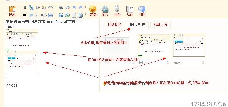228x107 pixels.
Task: Select the last thumbnail in the image list
Action: tap(189, 45)
